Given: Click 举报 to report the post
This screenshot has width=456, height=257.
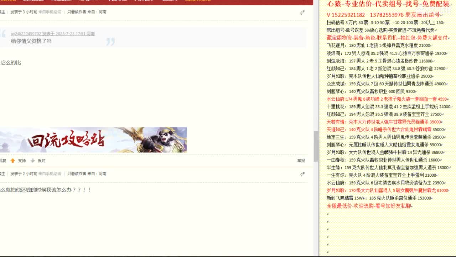Looking at the screenshot, I should tap(300, 161).
